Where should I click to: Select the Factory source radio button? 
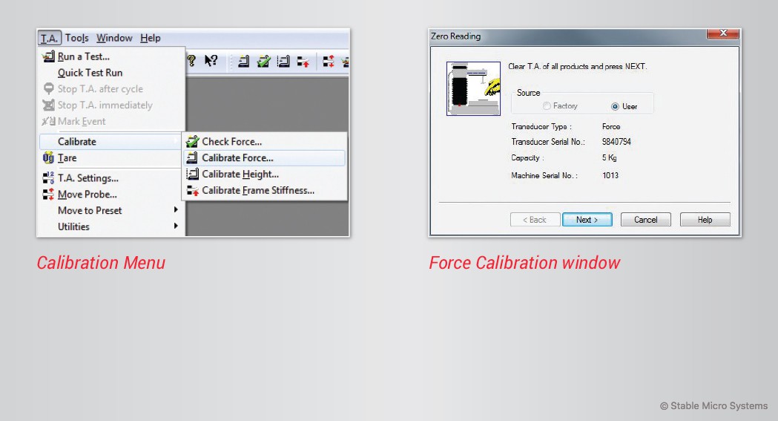pyautogui.click(x=547, y=105)
